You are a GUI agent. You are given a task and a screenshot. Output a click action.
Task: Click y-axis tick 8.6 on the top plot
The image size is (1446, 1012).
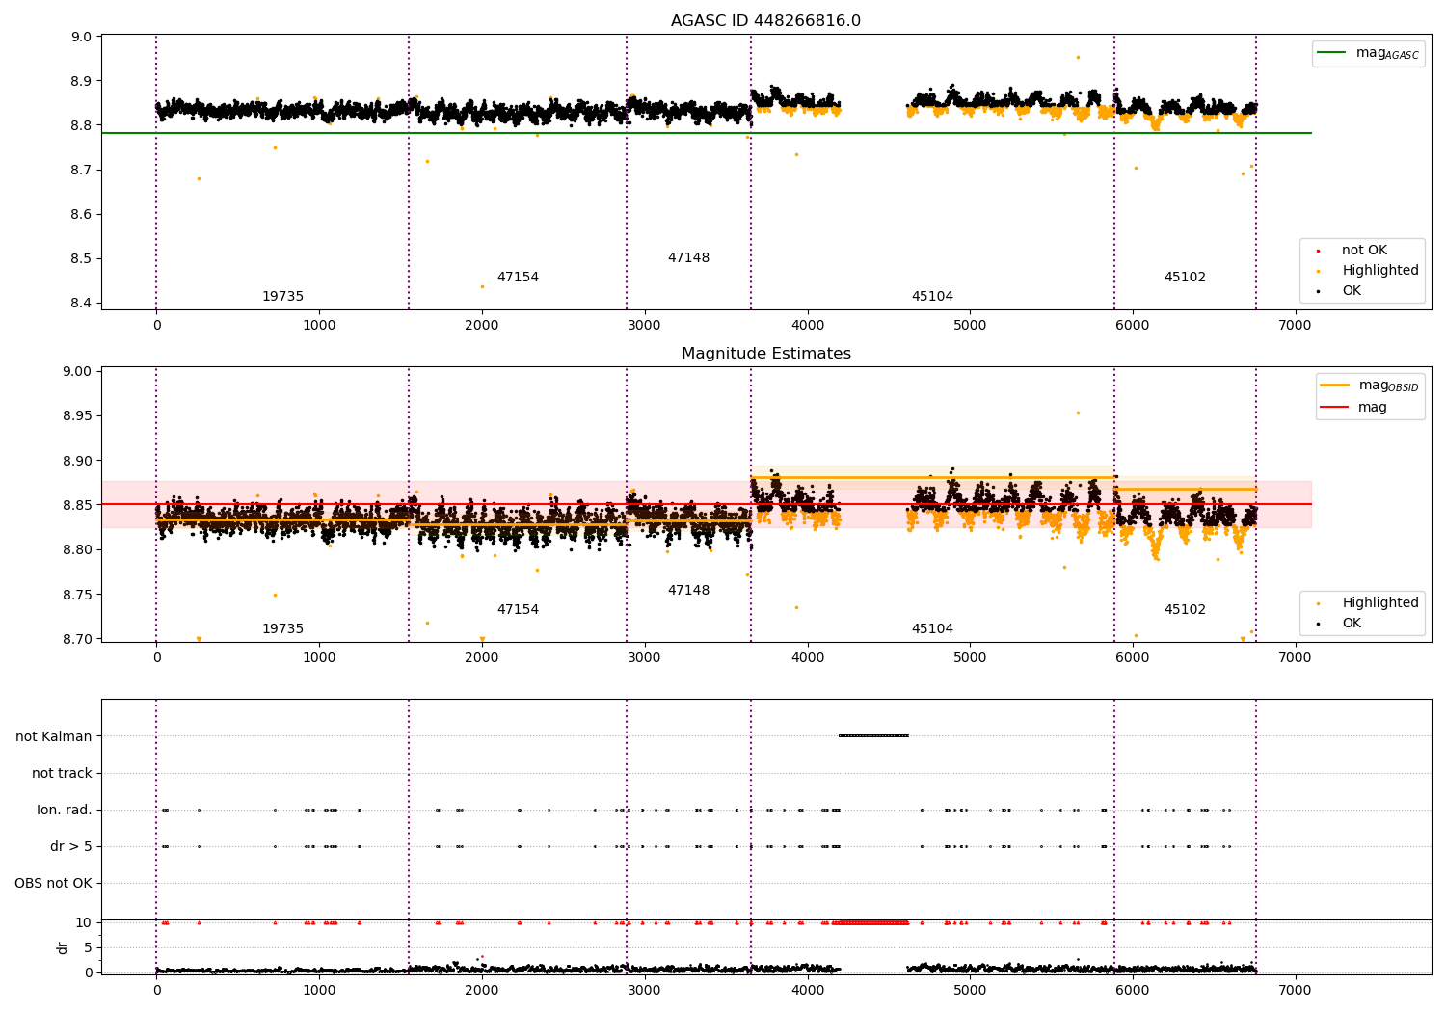(83, 214)
